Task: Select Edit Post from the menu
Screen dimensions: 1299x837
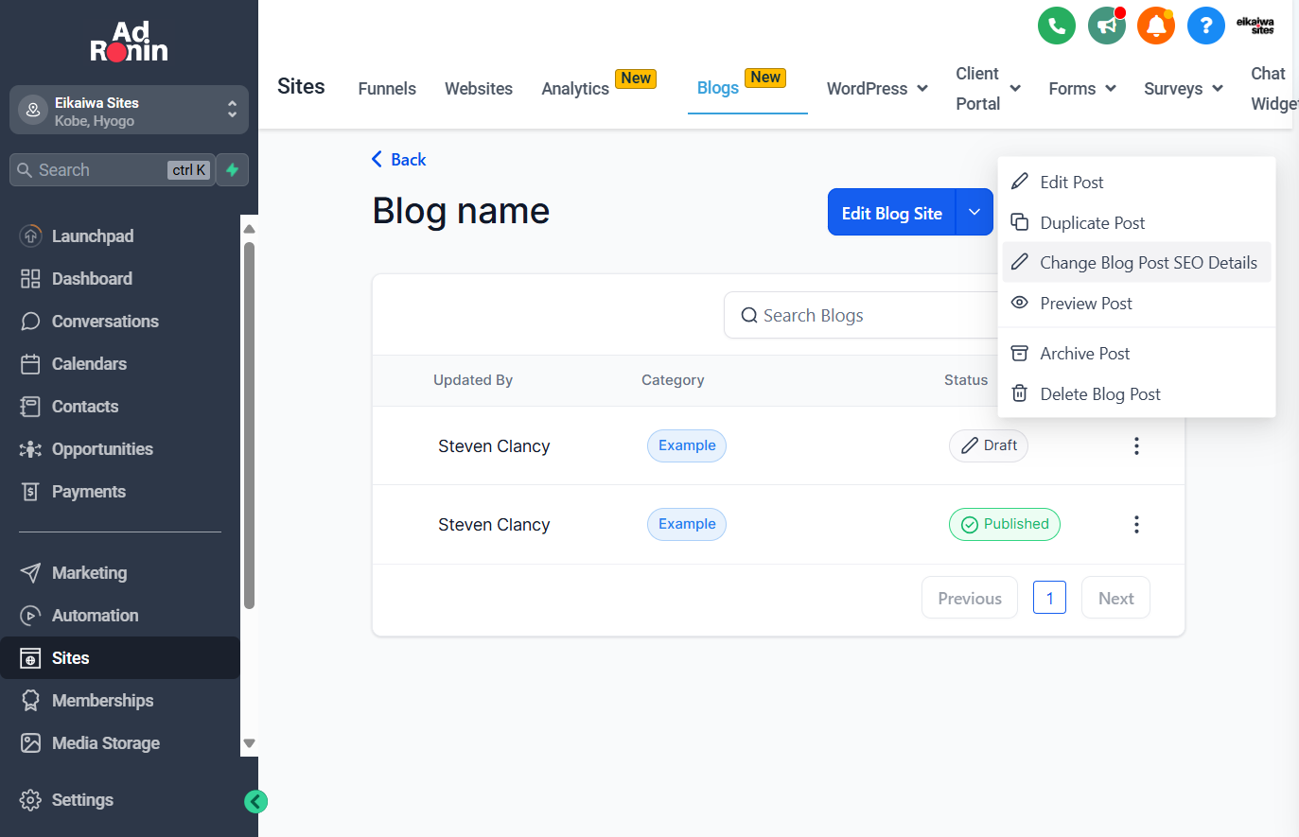Action: pyautogui.click(x=1136, y=182)
